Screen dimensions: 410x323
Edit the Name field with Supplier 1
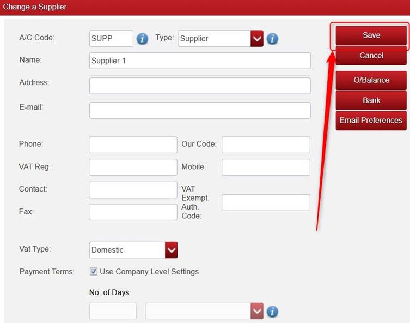point(200,61)
